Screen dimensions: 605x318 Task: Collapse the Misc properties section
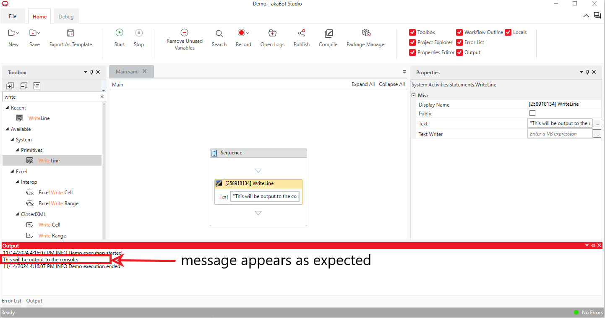tap(414, 96)
